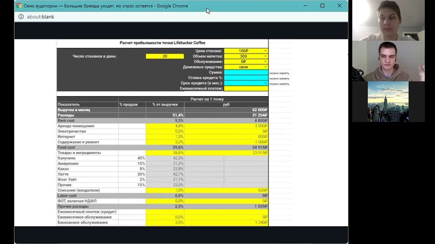The width and height of the screenshot is (435, 244).
Task: Click the Флэт Уайт row label
Action: point(67,180)
